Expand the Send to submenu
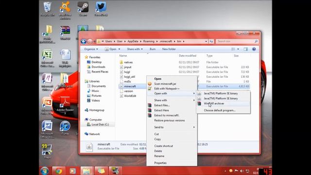311x175 pixels. (x=172, y=127)
